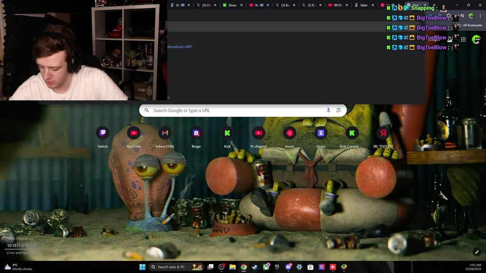Start voice search with microphone icon
This screenshot has width=486, height=273.
pyautogui.click(x=328, y=110)
